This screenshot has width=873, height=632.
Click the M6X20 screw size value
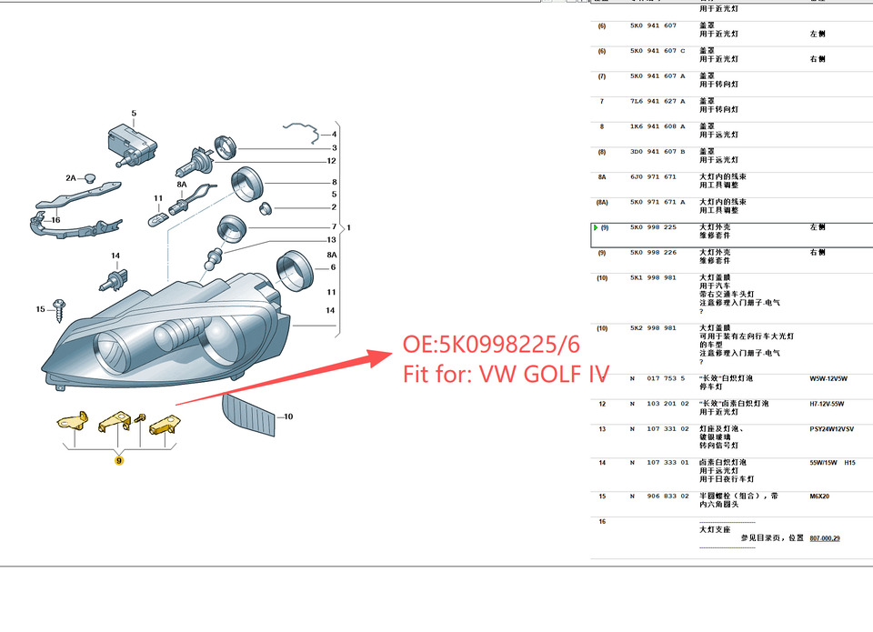point(819,497)
